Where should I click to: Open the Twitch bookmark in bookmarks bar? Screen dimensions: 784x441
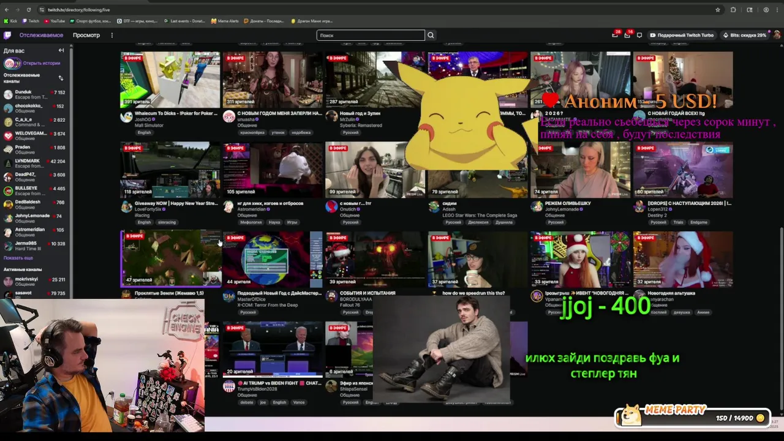[31, 21]
